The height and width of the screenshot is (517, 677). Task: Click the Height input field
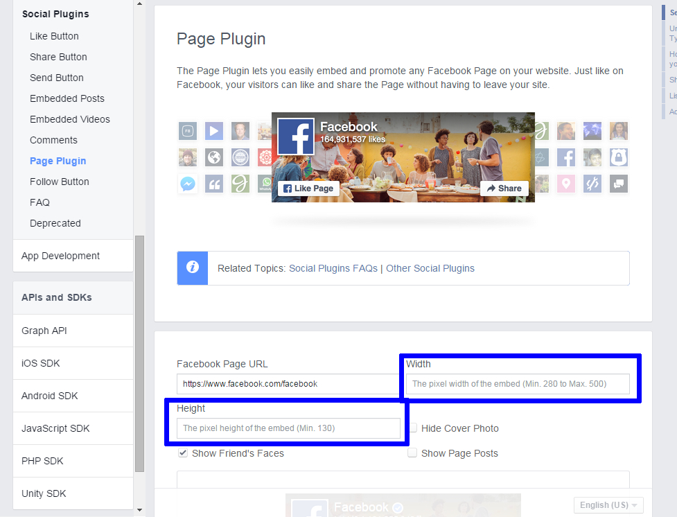click(288, 428)
